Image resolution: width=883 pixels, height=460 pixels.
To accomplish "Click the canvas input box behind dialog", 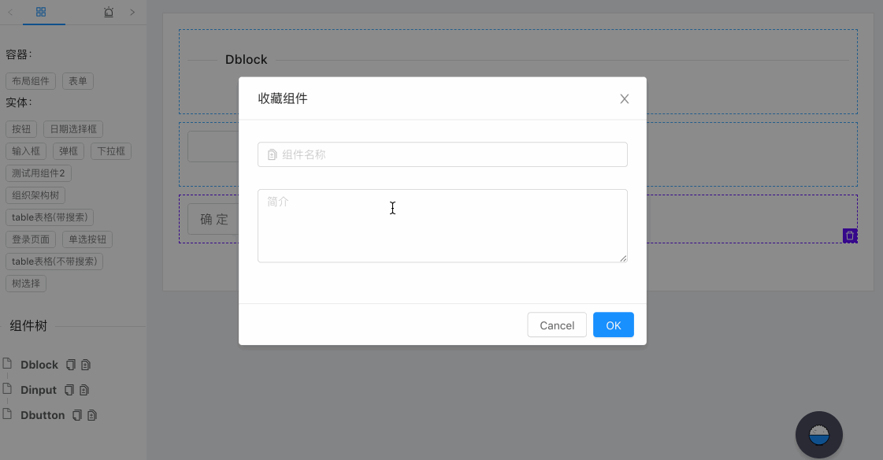I will pos(213,147).
